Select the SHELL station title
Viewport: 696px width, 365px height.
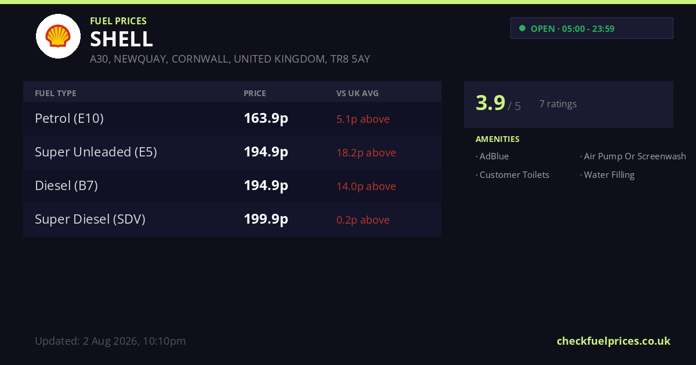coord(122,39)
